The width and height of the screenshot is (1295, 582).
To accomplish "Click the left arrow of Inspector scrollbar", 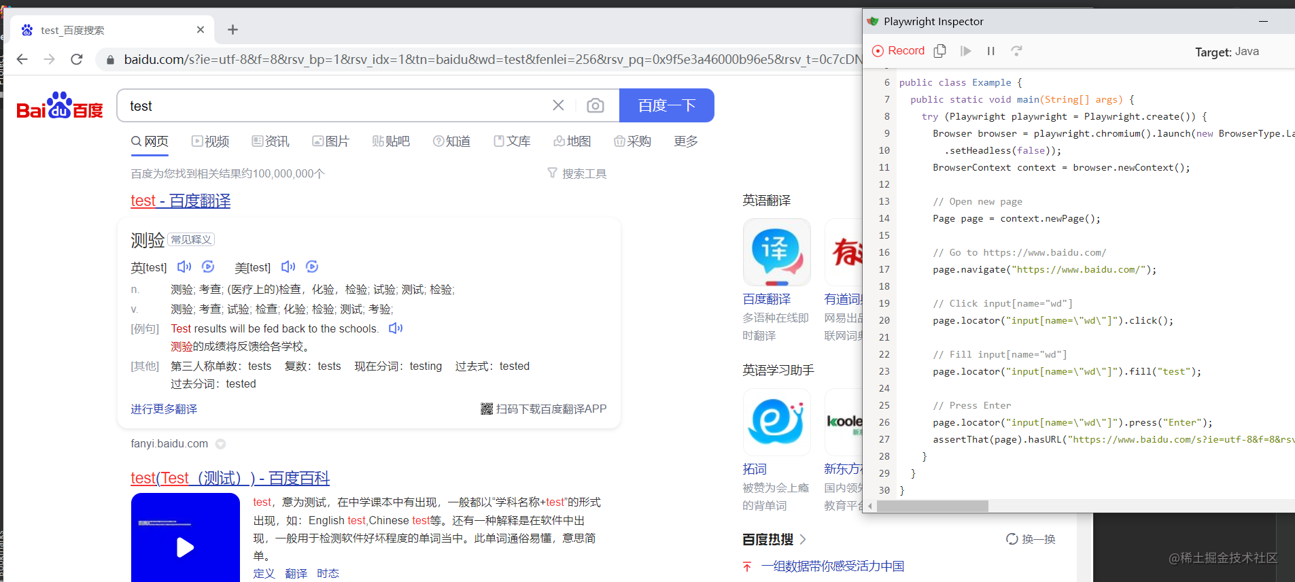I will pyautogui.click(x=870, y=507).
